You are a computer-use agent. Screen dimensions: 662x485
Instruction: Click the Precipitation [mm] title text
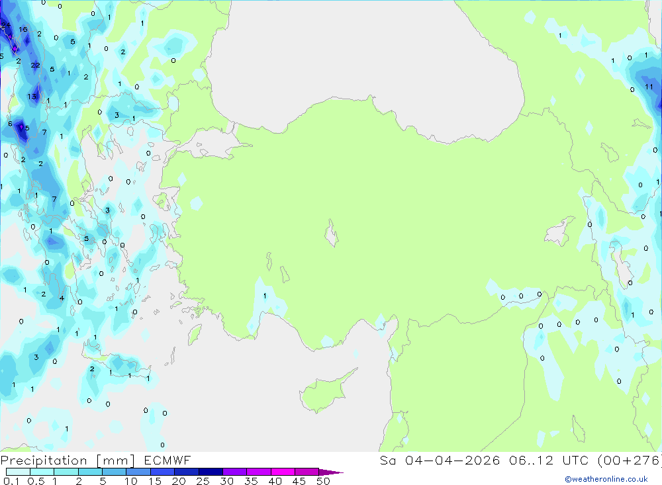68,461
